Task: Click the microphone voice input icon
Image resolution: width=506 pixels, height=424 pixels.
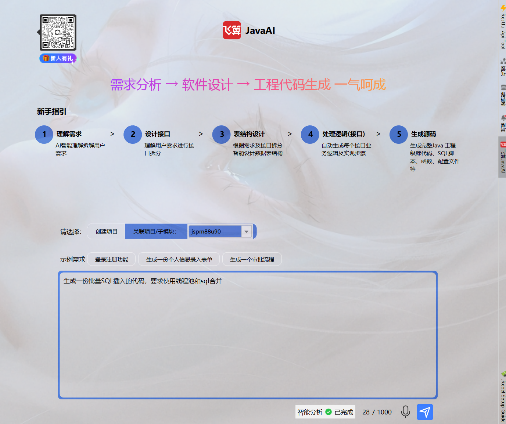Action: tap(405, 412)
